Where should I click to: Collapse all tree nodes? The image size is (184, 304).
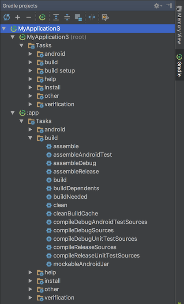pos(67,17)
